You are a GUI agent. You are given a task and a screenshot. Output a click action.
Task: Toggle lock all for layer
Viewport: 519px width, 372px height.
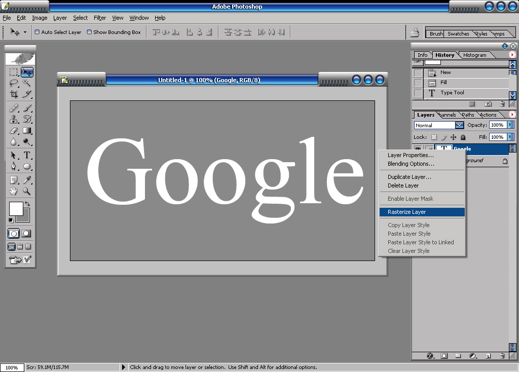463,137
